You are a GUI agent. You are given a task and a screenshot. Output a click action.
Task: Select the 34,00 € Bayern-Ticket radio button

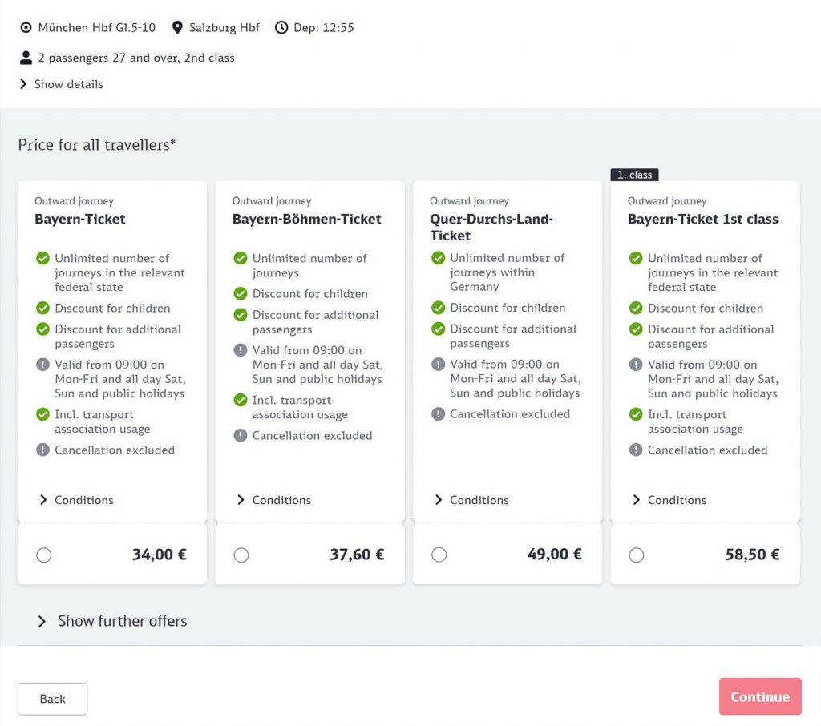click(x=44, y=555)
